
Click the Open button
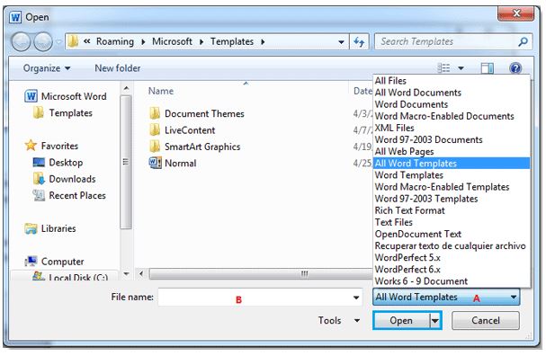(401, 321)
